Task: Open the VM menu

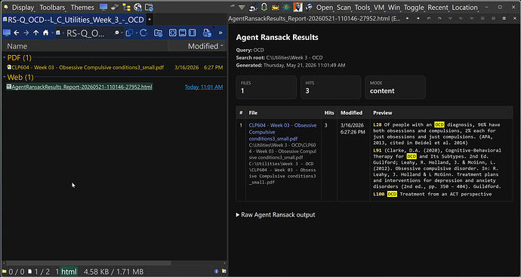Action: (x=379, y=8)
